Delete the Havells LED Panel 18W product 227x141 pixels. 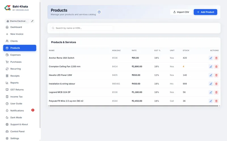tap(216, 75)
